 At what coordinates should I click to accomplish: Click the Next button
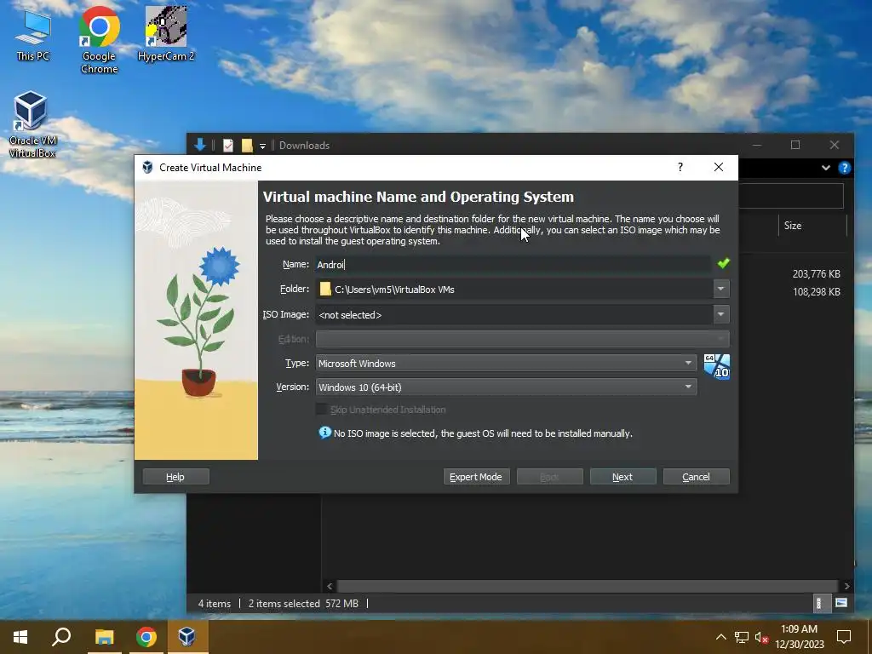(x=622, y=477)
